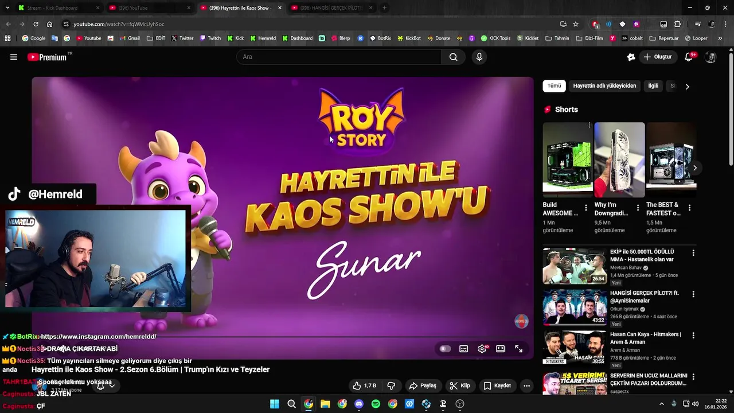Open the player settings gear icon
Image resolution: width=734 pixels, height=413 pixels.
(482, 349)
